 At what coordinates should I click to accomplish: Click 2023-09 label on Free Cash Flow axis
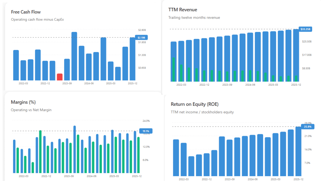[67, 83]
